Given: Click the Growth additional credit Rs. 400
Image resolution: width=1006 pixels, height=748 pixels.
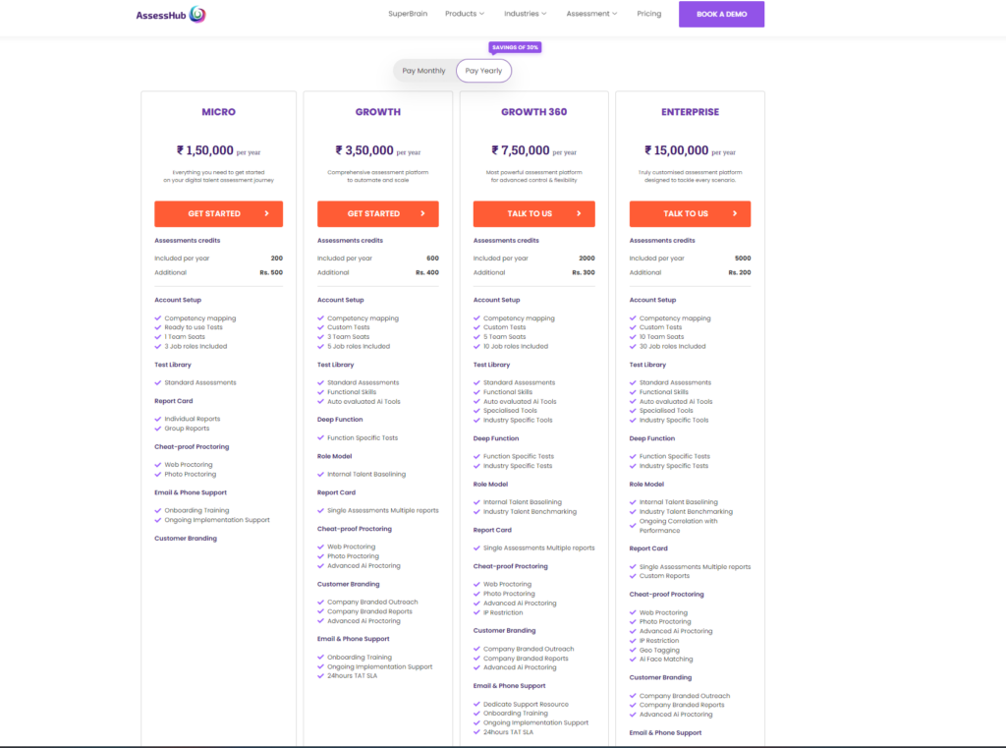Looking at the screenshot, I should tap(427, 272).
